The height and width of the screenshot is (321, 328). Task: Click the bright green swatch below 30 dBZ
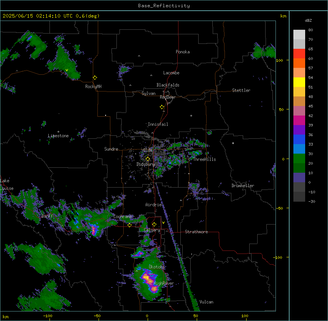click(x=299, y=159)
